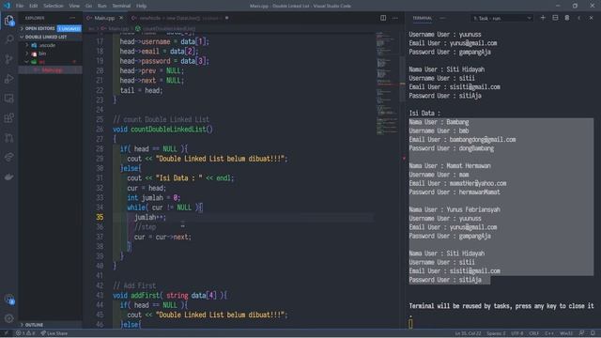Click the code minimap
This screenshot has width=601, height=338.
pyautogui.click(x=387, y=84)
